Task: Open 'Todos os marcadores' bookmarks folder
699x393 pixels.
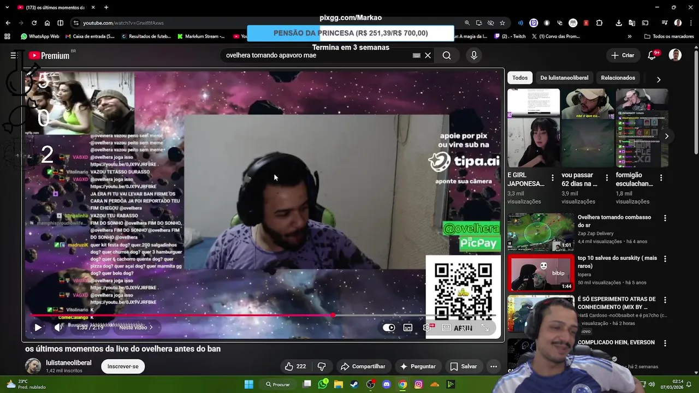Action: coord(669,37)
